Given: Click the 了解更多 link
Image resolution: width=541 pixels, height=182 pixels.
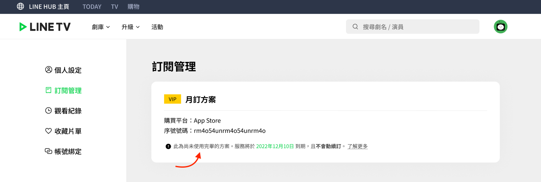Looking at the screenshot, I should (358, 146).
